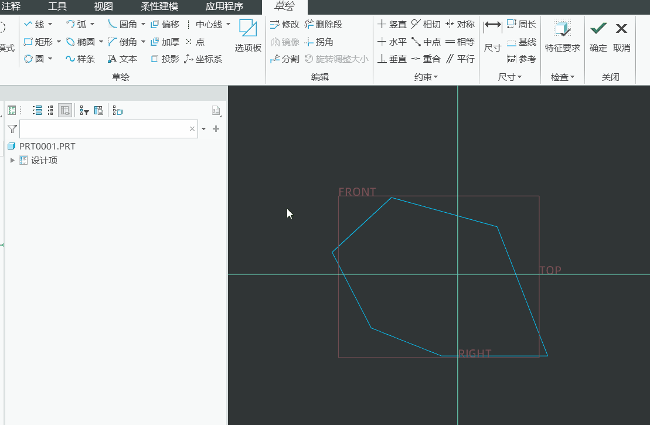The height and width of the screenshot is (425, 650).
Task: Open the 圆角 tool dropdown arrow
Action: click(x=143, y=25)
